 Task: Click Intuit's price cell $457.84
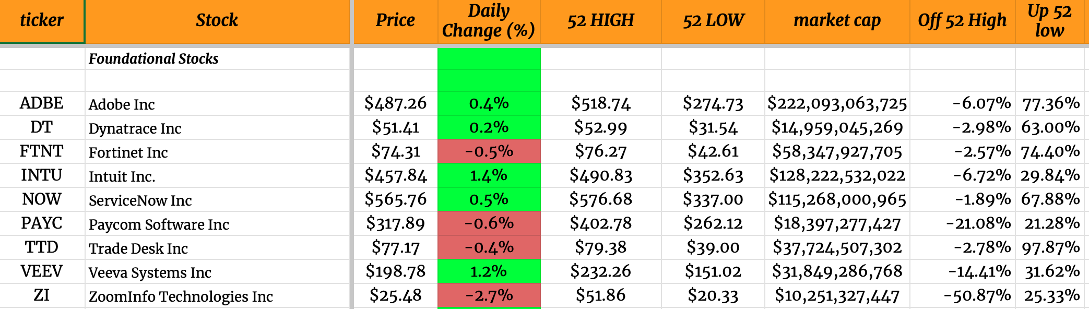click(x=396, y=175)
